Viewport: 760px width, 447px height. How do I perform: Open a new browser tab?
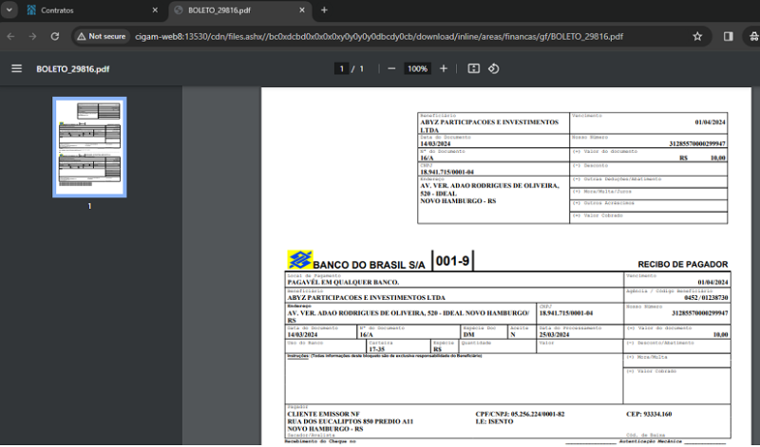point(324,10)
